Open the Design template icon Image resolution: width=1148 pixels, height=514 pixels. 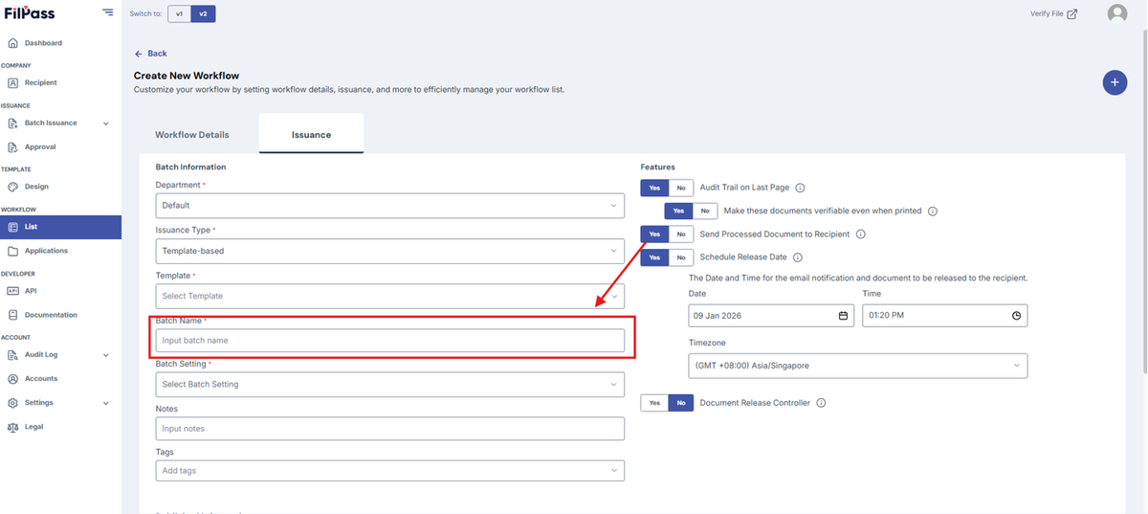(x=12, y=187)
